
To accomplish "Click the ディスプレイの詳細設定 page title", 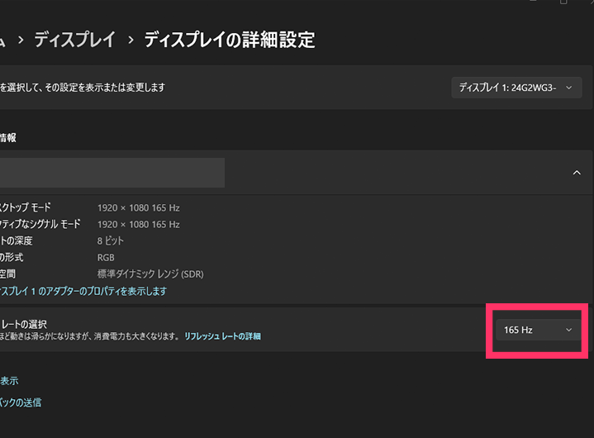I will tap(229, 40).
